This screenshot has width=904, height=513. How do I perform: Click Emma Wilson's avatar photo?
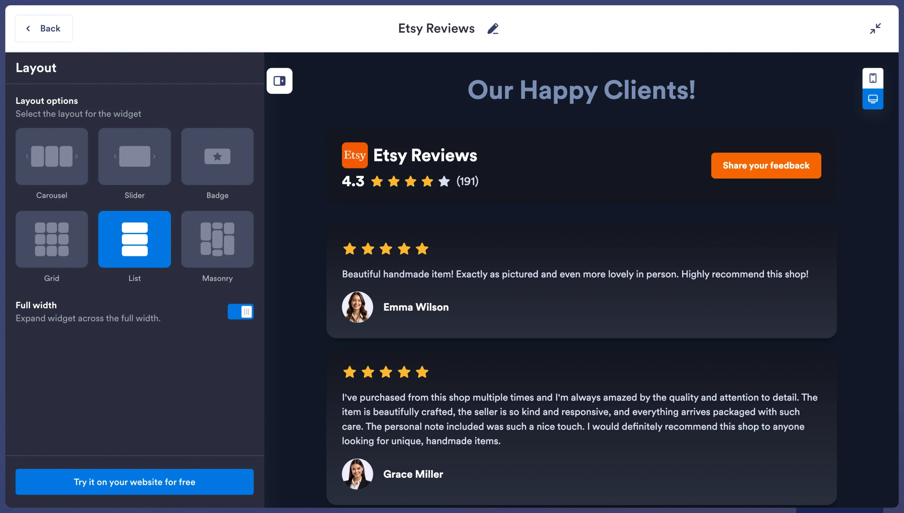click(357, 307)
